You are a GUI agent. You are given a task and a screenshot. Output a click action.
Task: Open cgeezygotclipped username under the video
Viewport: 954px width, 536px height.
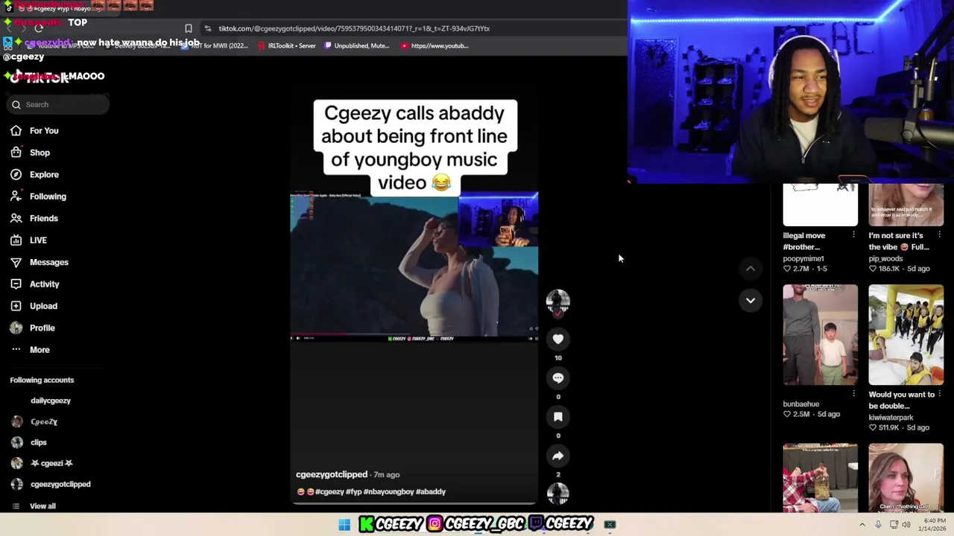pyautogui.click(x=332, y=474)
